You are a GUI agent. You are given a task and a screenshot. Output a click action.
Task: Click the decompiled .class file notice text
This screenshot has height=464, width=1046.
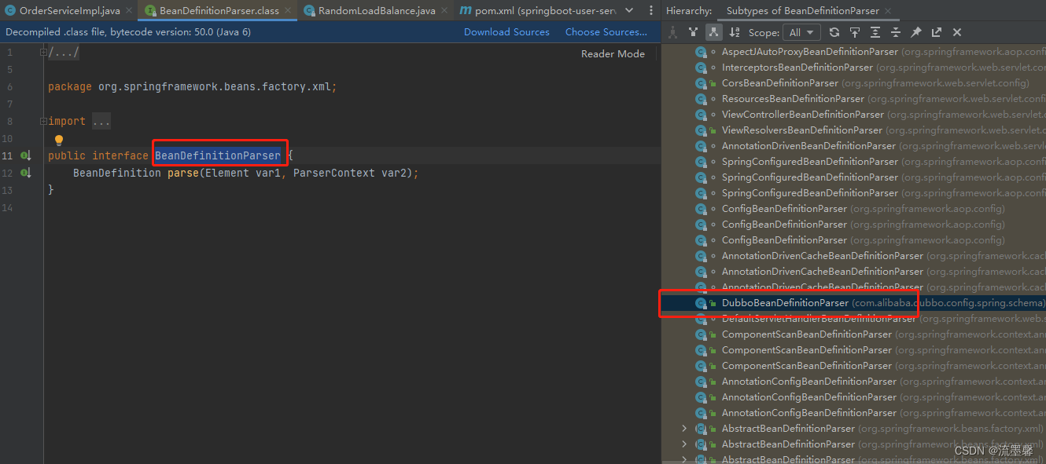click(128, 32)
